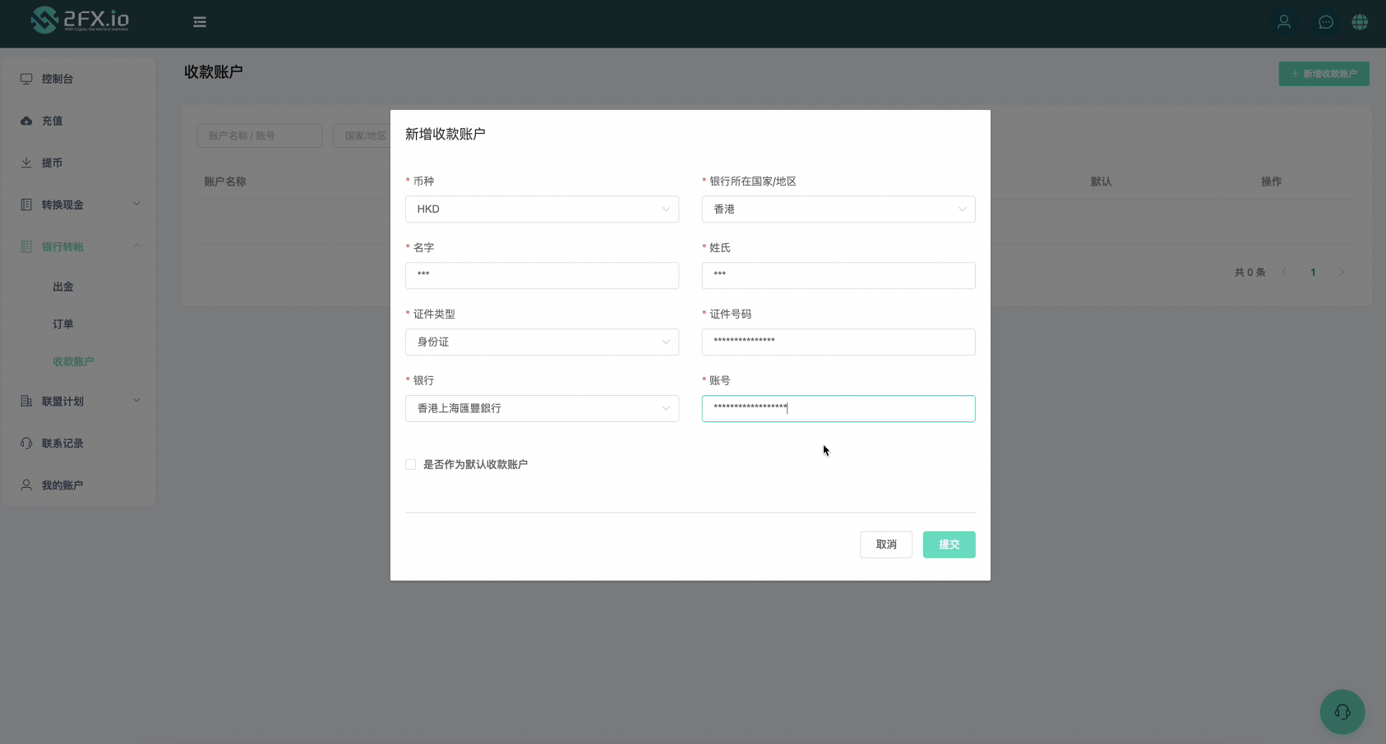The width and height of the screenshot is (1386, 744).
Task: Click the 2FX.io logo
Action: (x=80, y=20)
